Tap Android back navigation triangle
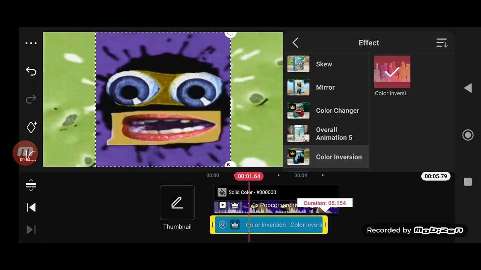This screenshot has height=270, width=481. click(468, 88)
